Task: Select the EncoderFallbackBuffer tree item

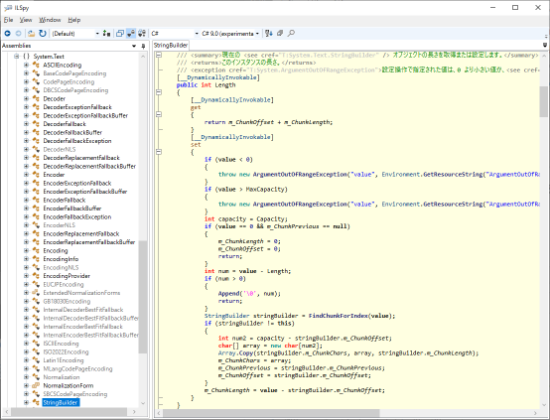Action: tap(72, 209)
